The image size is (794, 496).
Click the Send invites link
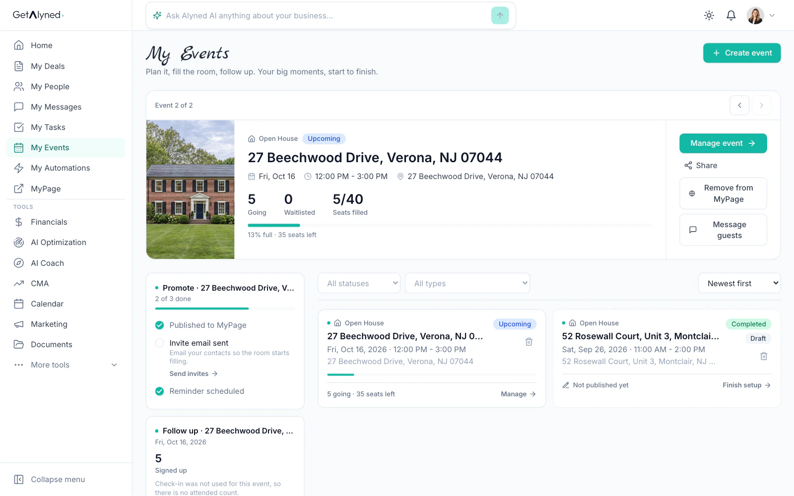[194, 374]
